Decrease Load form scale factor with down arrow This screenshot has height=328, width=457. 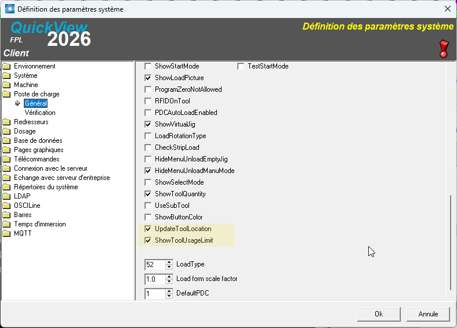tap(169, 282)
